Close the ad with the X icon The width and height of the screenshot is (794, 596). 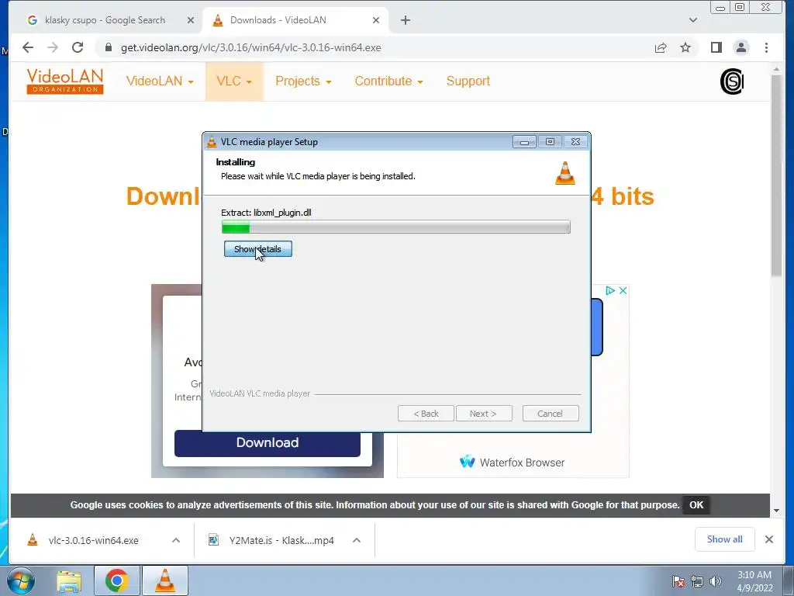point(623,290)
